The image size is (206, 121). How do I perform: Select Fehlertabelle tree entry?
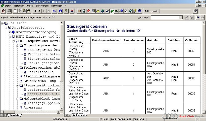pyautogui.click(x=40, y=72)
